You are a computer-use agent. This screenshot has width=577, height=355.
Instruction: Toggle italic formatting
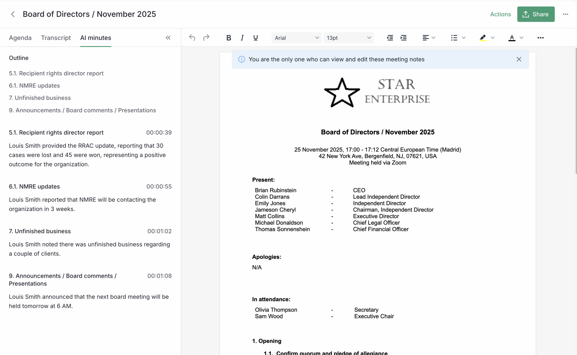click(242, 38)
